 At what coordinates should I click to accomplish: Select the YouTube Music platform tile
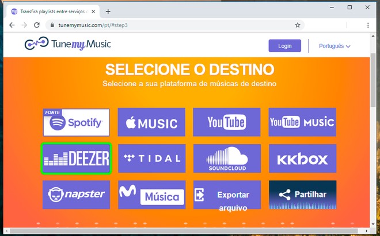[x=302, y=122]
